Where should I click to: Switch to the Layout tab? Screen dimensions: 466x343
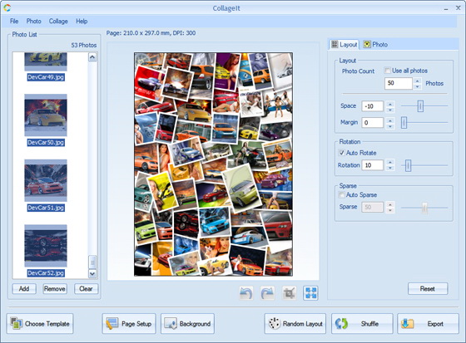(x=345, y=45)
